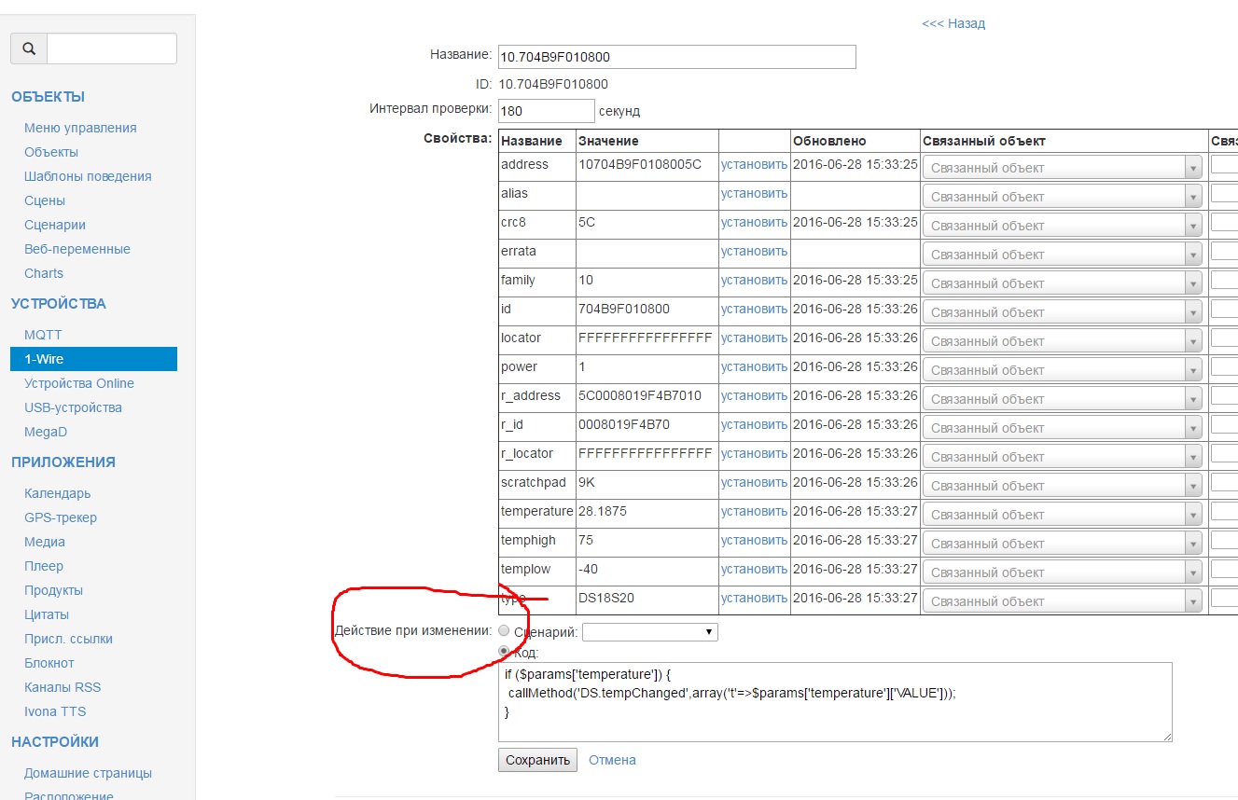Focus the Интервал проверки input field

coord(547,111)
